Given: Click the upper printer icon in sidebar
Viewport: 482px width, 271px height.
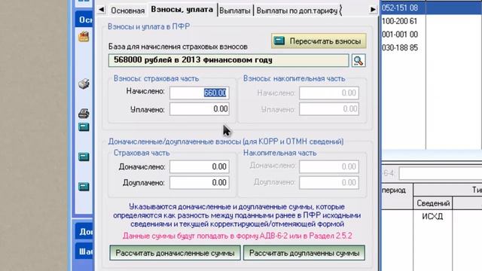Looking at the screenshot, I should point(84,84).
